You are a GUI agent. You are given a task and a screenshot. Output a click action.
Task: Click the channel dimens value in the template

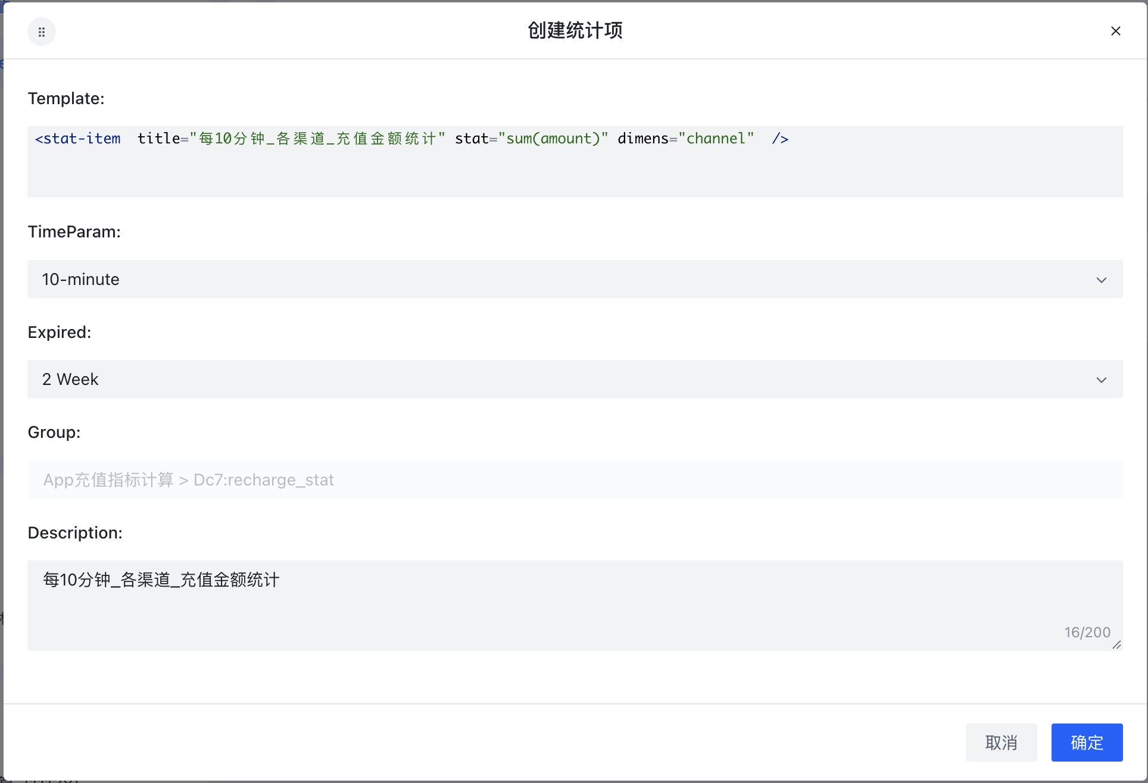(x=716, y=139)
